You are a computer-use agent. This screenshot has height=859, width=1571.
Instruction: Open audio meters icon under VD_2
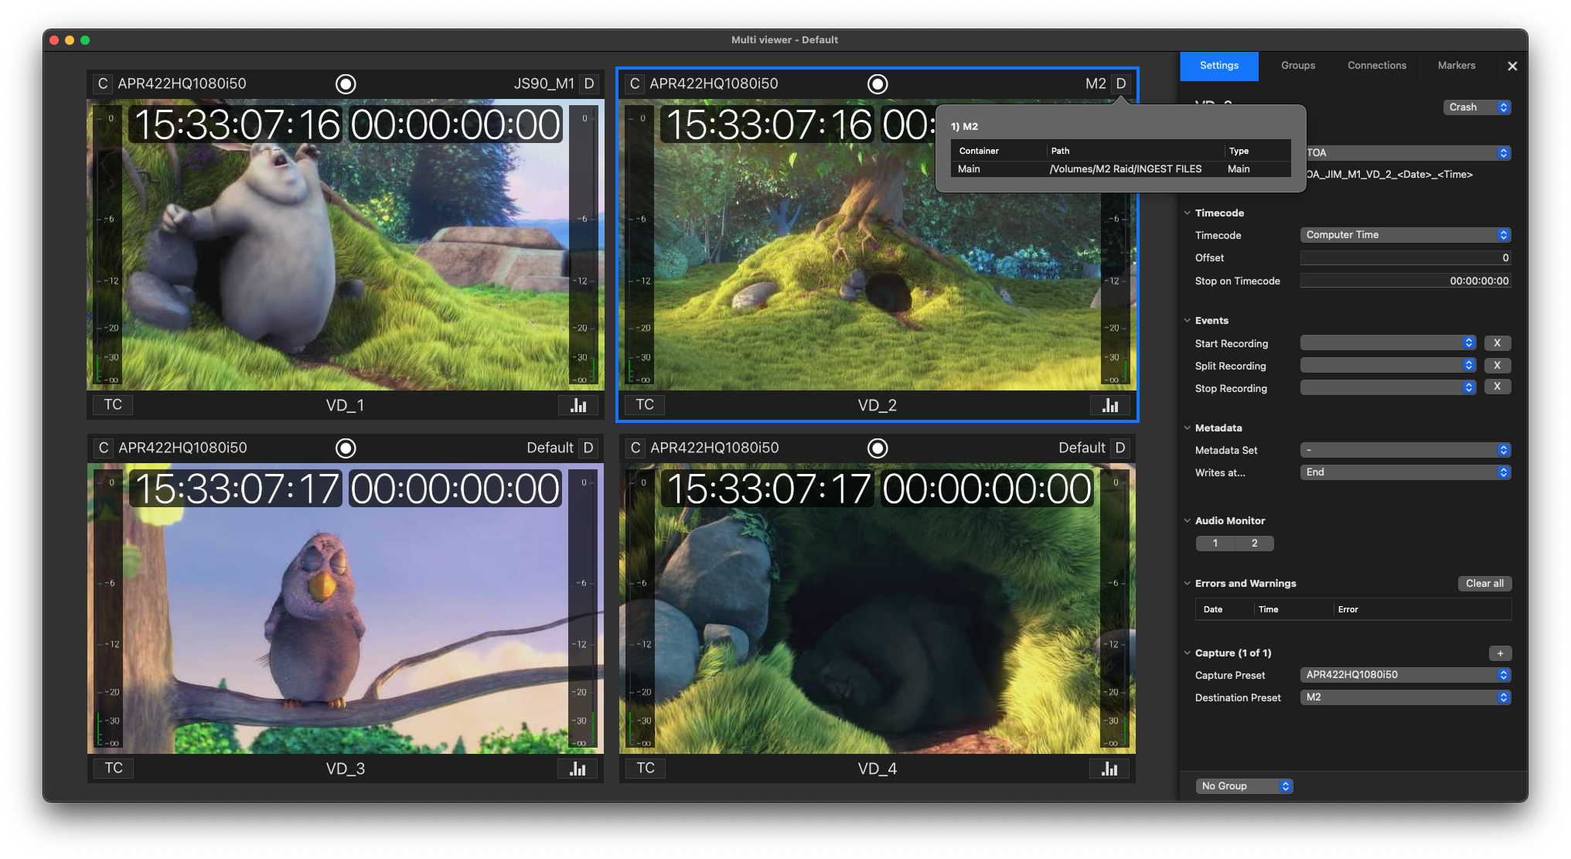click(x=1109, y=405)
